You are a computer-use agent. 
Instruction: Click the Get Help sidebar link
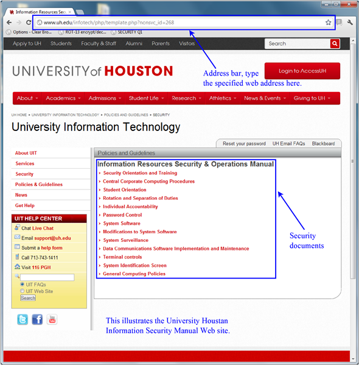(25, 205)
